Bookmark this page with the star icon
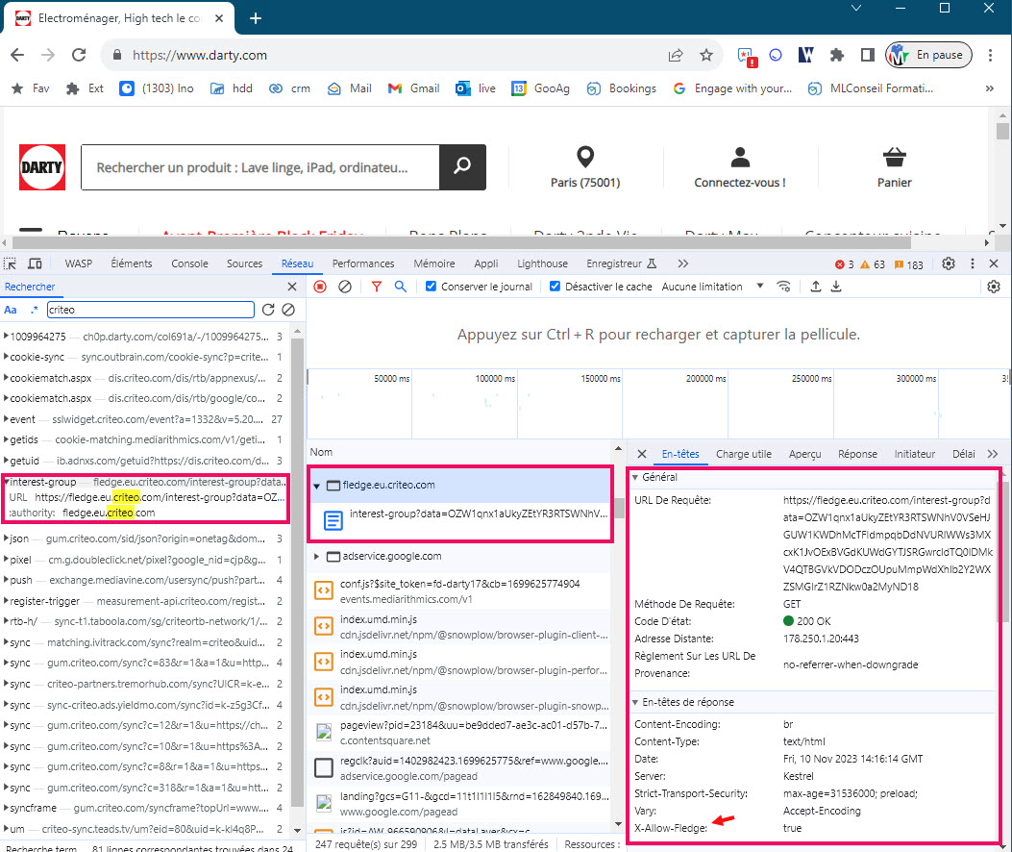Viewport: 1012px width, 852px height. 706,55
